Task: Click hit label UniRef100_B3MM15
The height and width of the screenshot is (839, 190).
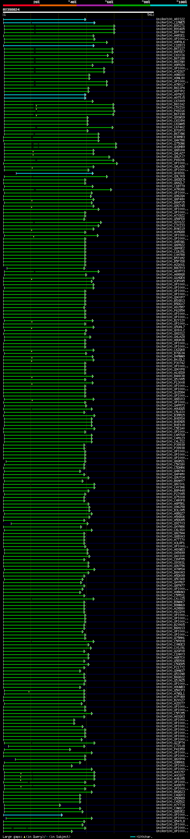Action: pyautogui.click(x=170, y=415)
